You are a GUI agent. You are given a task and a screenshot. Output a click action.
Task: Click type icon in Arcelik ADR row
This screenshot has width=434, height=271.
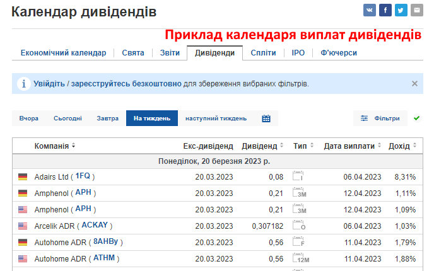[x=299, y=225]
